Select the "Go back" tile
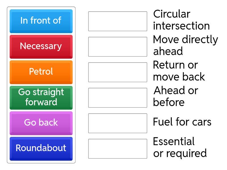This screenshot has height=170, width=227. click(41, 123)
